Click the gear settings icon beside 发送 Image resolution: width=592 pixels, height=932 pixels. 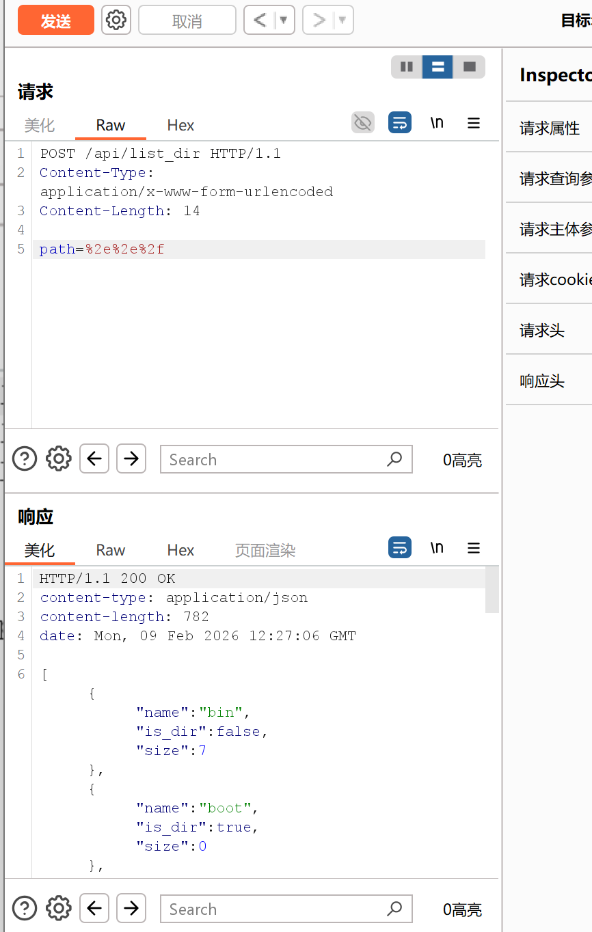[x=116, y=20]
